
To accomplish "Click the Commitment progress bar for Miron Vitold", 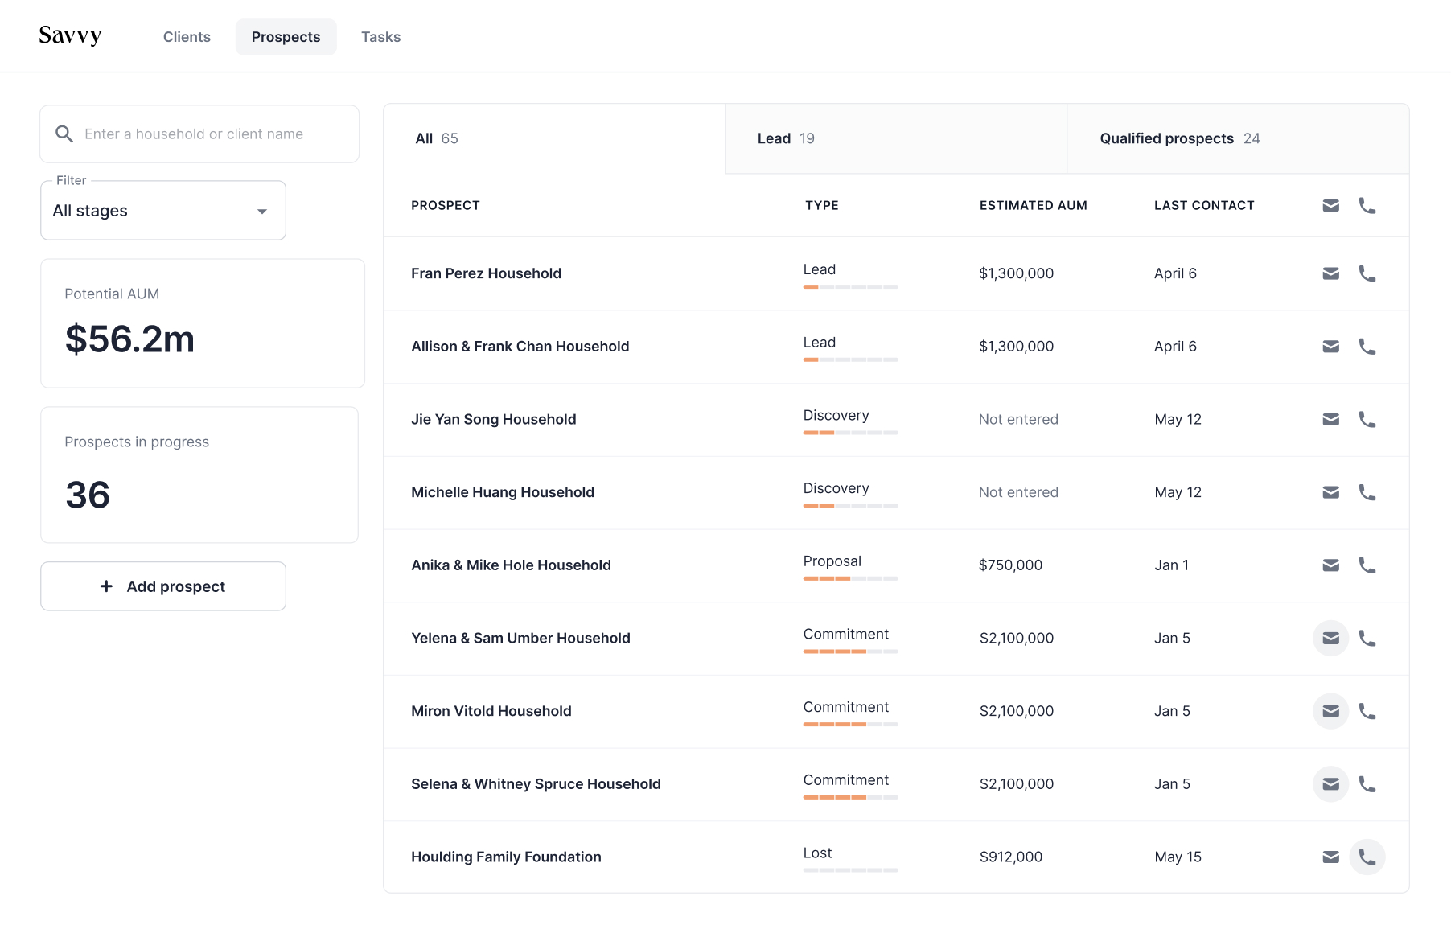I will click(850, 724).
